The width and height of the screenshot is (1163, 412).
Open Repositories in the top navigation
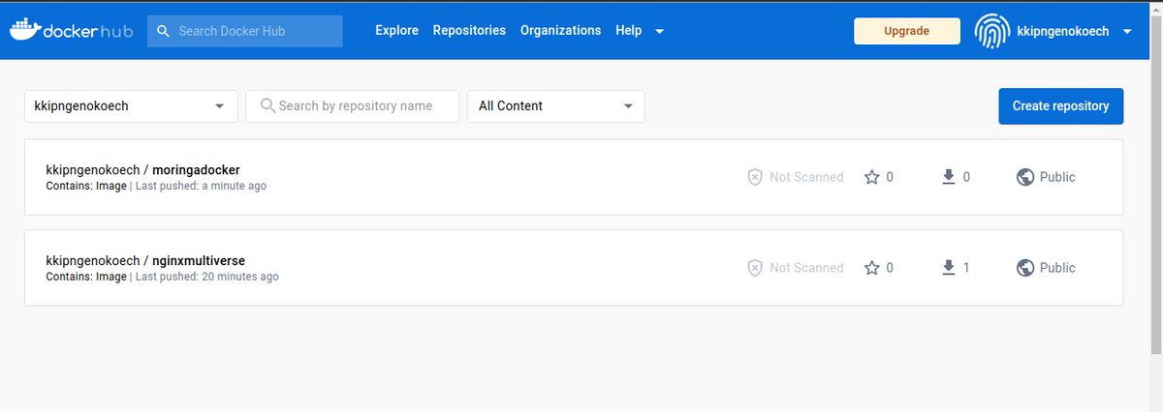(x=469, y=30)
